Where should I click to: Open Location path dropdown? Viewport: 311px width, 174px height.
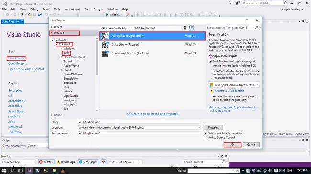199,128
